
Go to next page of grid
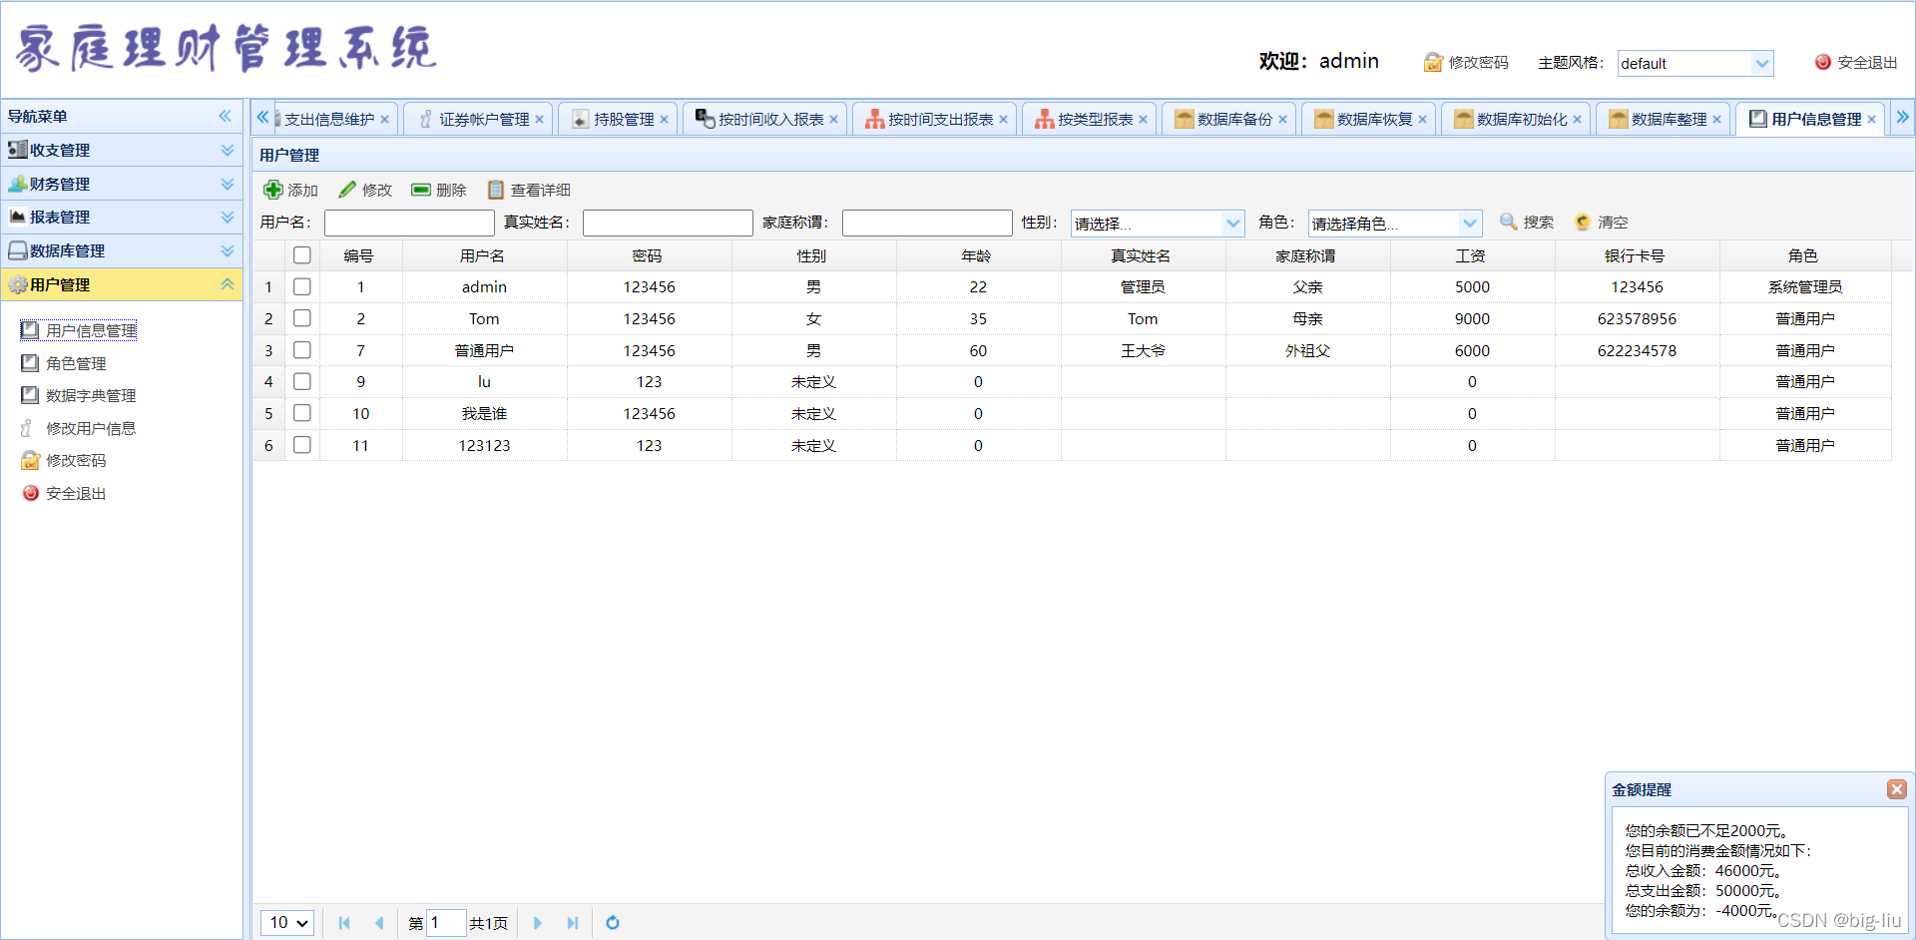click(x=538, y=923)
